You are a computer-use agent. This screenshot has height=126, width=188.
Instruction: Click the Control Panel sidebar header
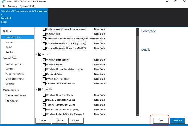tap(10, 58)
